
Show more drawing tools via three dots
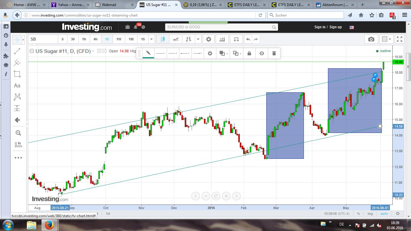tap(18, 158)
